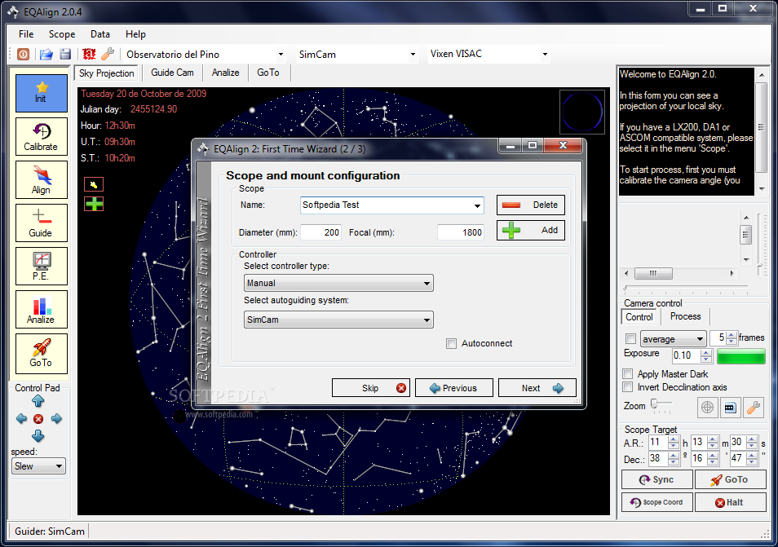Click the open folder toolbar icon
The width and height of the screenshot is (778, 547).
pos(46,54)
